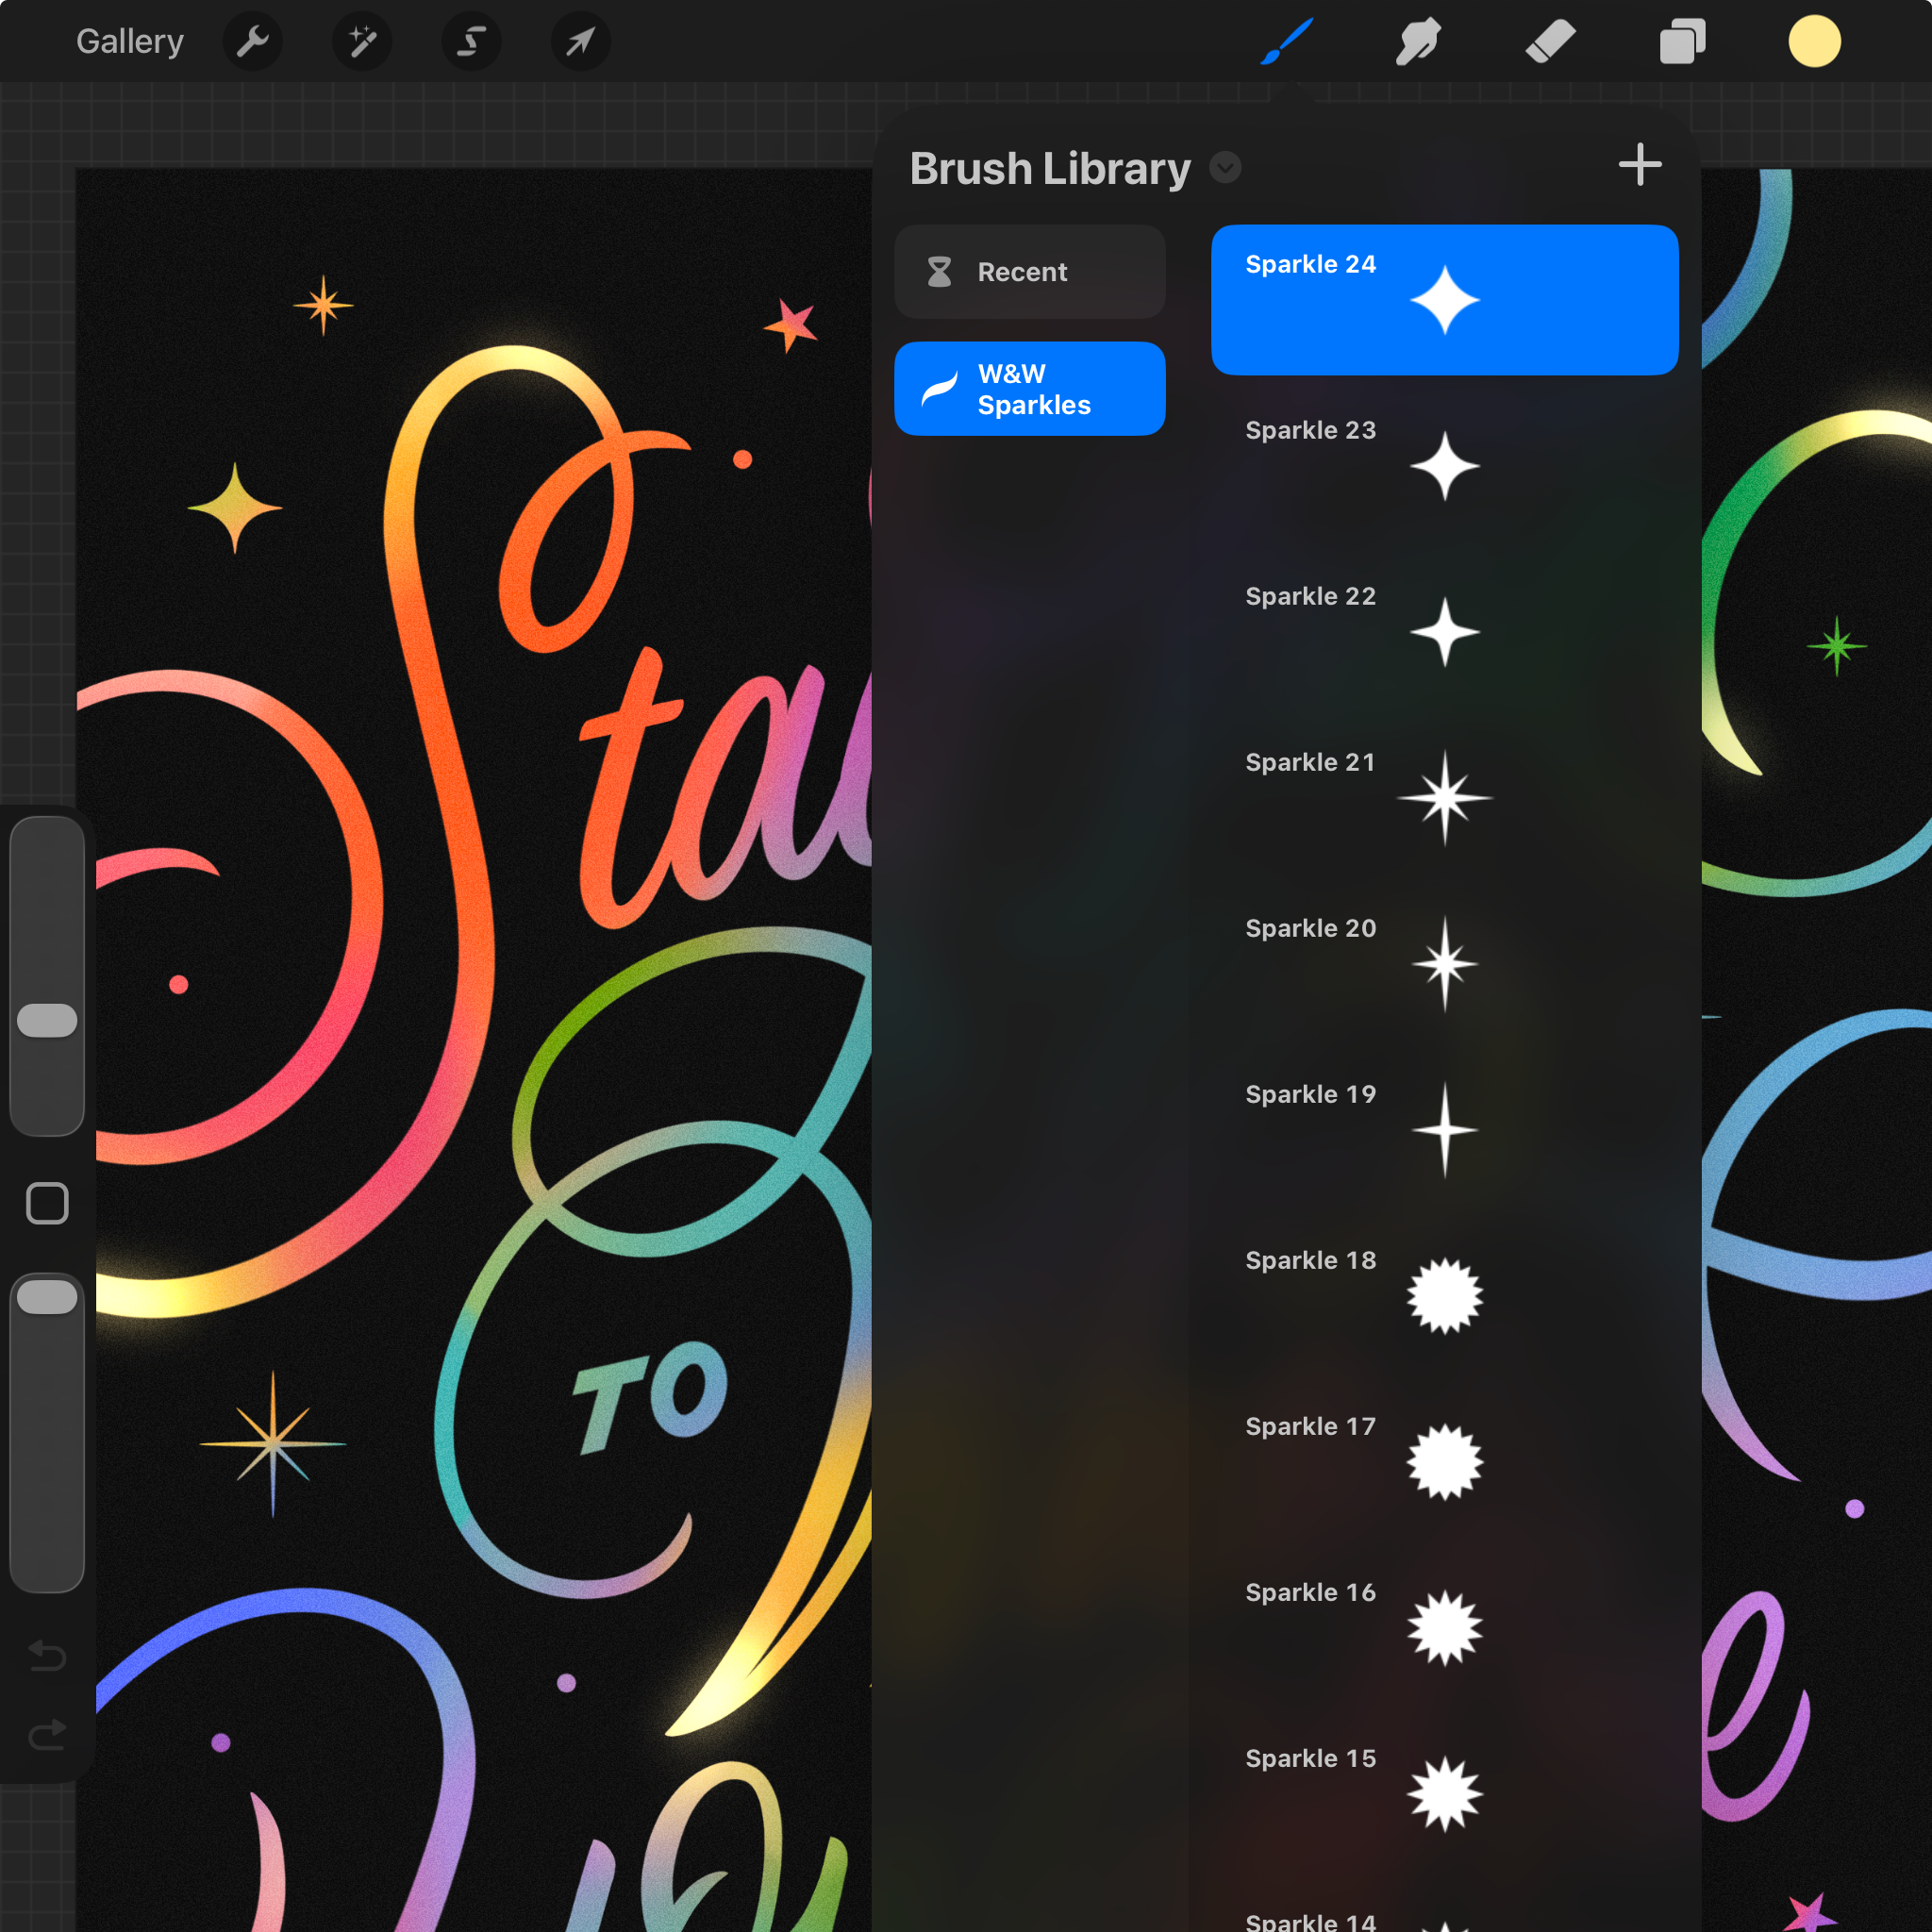
Task: Choose the Sparkle 15 brush
Action: click(1444, 1793)
